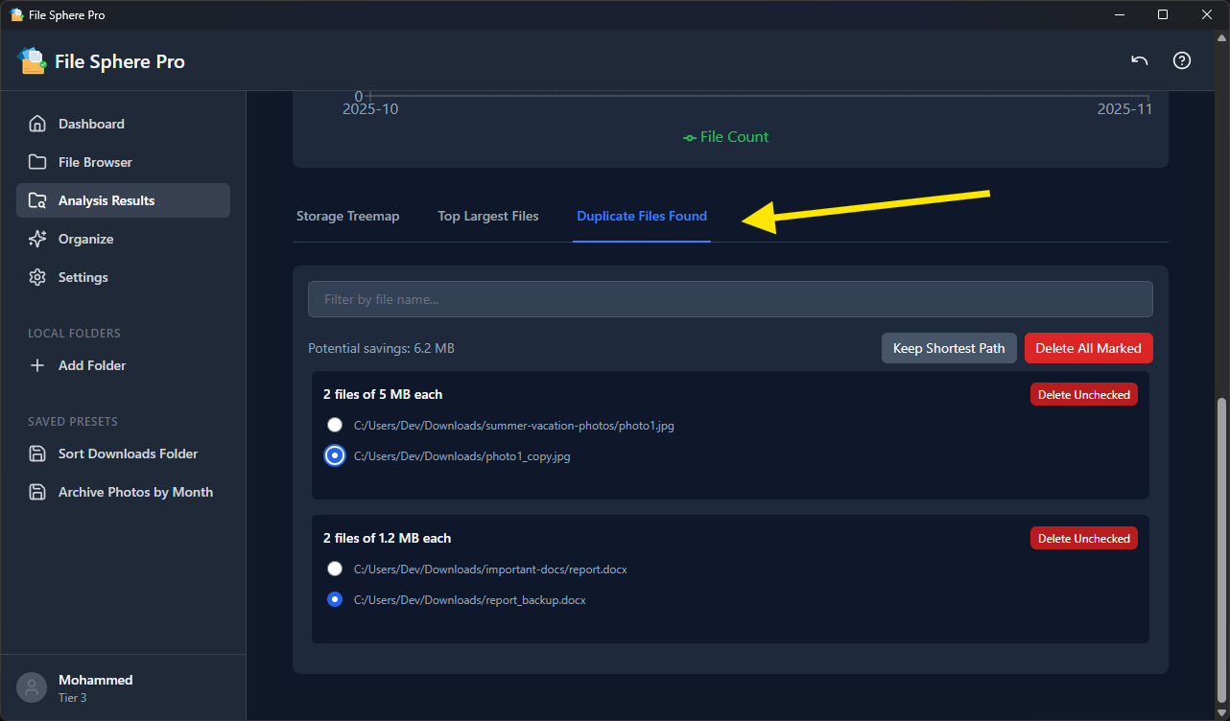Focus the Filter by file name field
Screen dimensions: 1230x721
pos(730,299)
